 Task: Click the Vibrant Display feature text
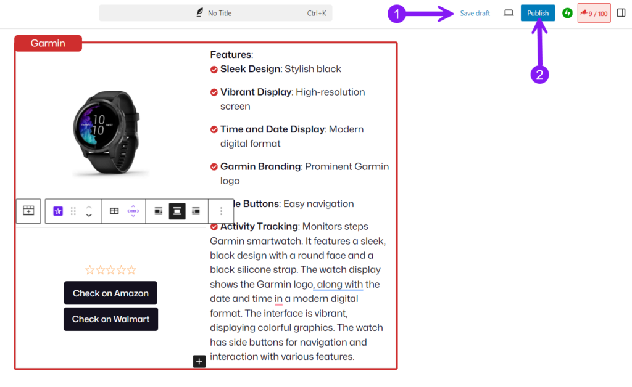point(293,99)
